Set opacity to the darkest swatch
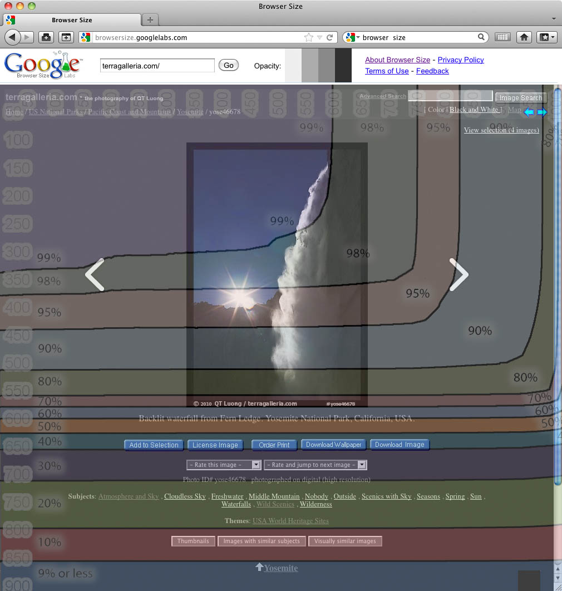Screen dimensions: 562x591 (x=343, y=66)
